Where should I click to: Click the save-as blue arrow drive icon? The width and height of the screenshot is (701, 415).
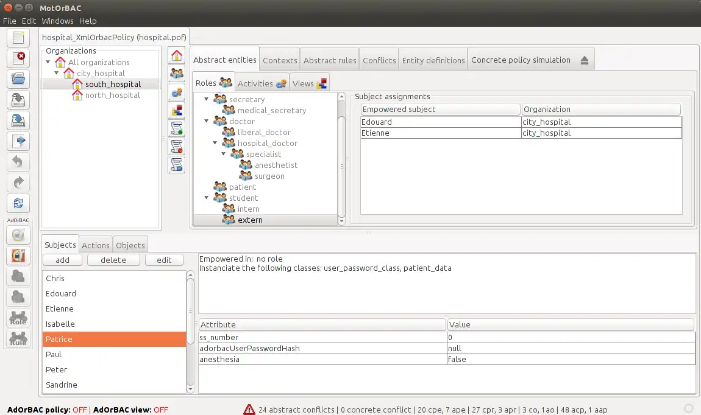pos(18,120)
